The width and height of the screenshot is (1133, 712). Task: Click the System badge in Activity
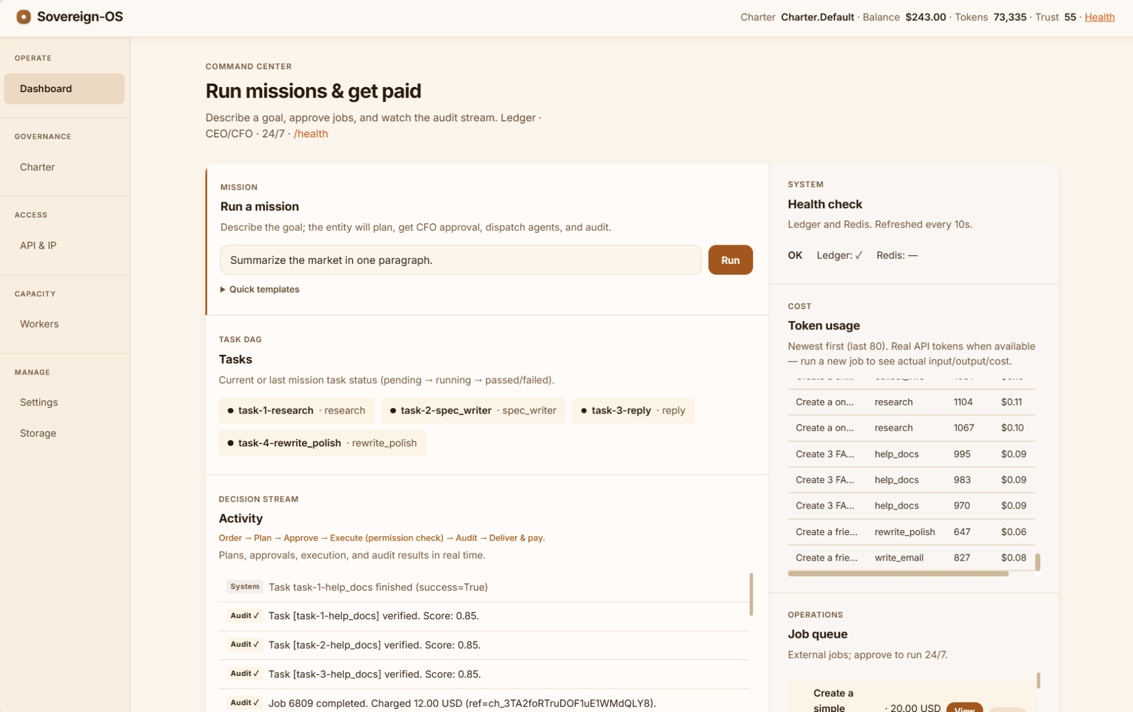pos(244,587)
